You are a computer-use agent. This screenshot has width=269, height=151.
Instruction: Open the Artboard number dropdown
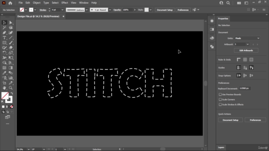tap(248, 44)
